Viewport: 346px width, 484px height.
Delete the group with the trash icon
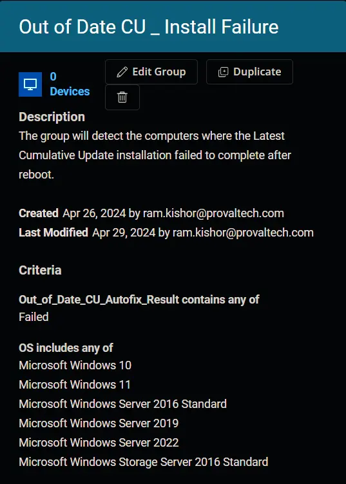coord(122,97)
